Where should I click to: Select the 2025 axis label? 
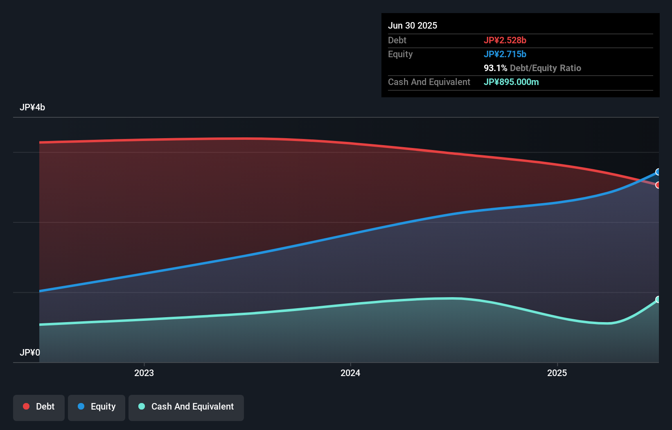point(557,373)
